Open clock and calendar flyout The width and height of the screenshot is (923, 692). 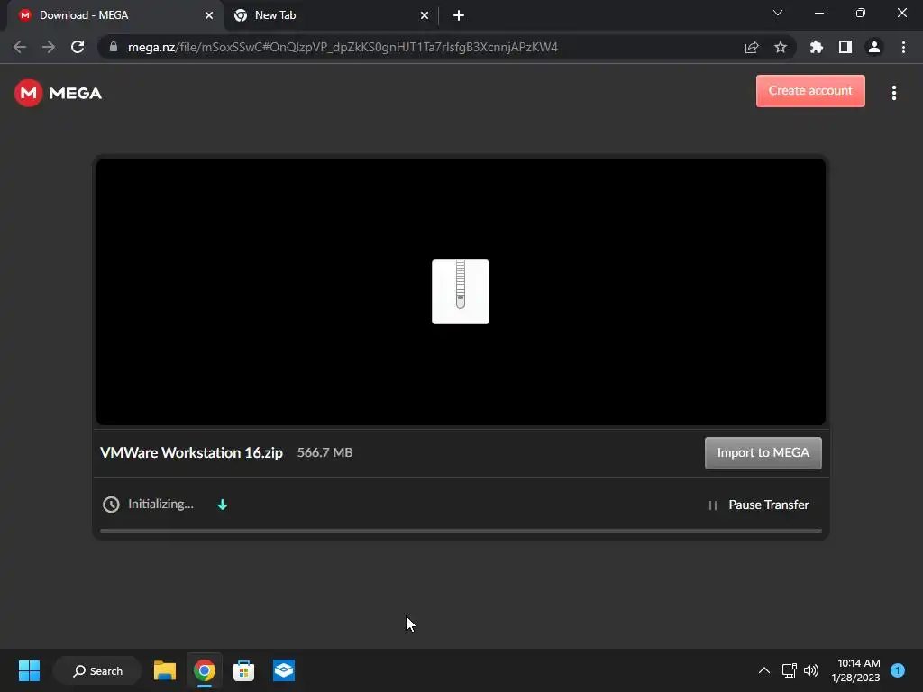coord(855,670)
